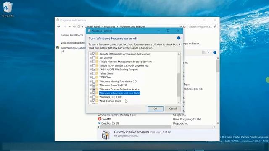
Task: Uncheck the Work Folders Client checkbox
Action: click(94, 101)
